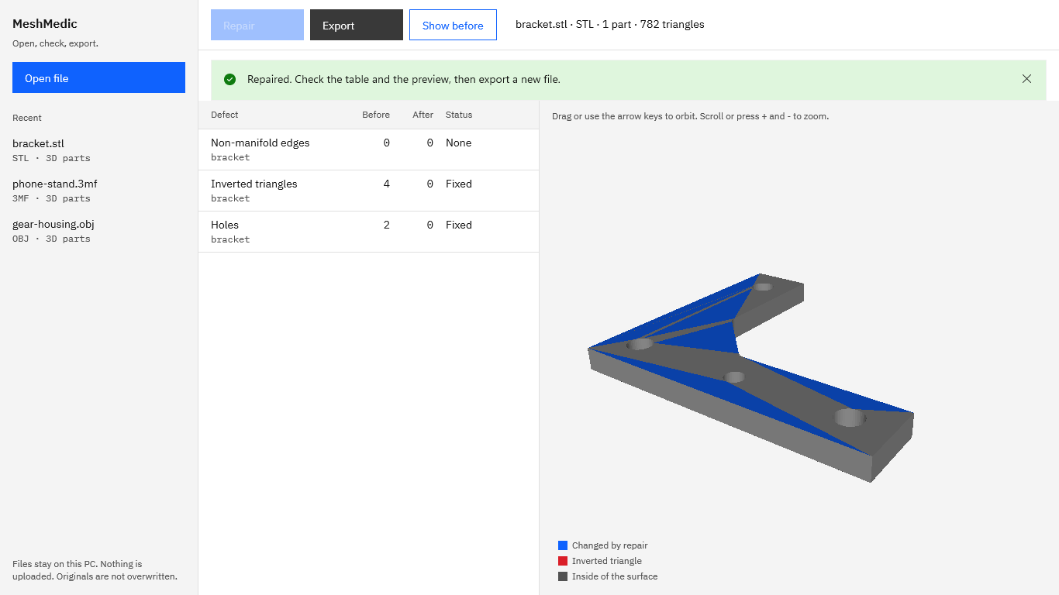This screenshot has width=1059, height=595.
Task: Click the After column header
Action: (423, 115)
